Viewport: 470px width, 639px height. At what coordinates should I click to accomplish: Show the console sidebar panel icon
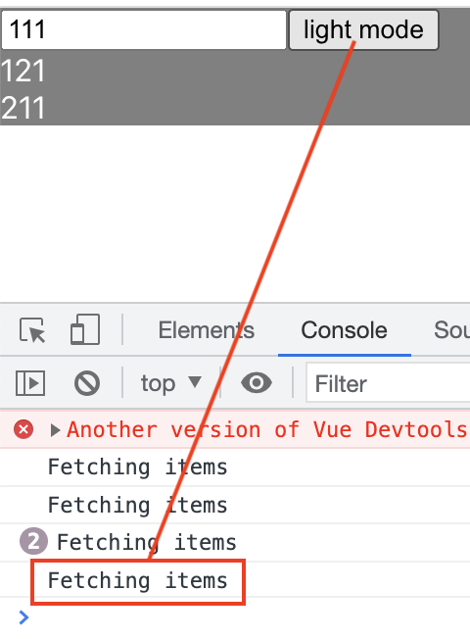point(30,383)
